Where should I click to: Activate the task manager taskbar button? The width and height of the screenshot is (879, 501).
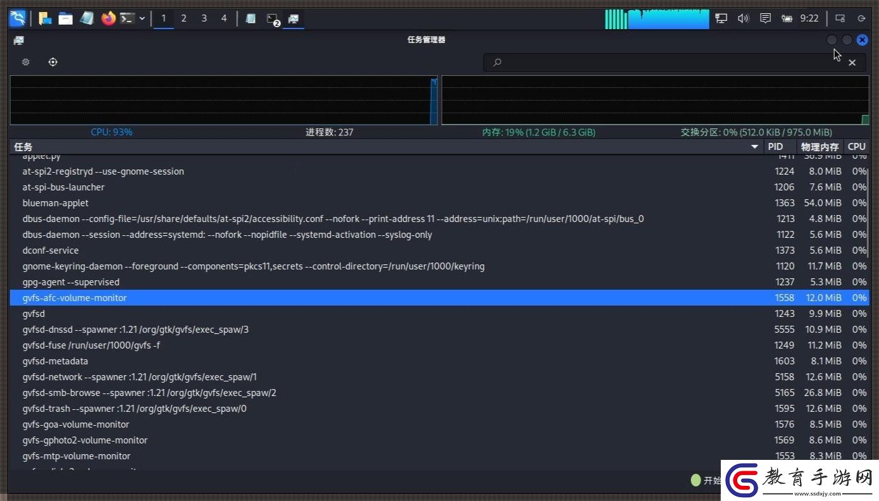pyautogui.click(x=293, y=18)
